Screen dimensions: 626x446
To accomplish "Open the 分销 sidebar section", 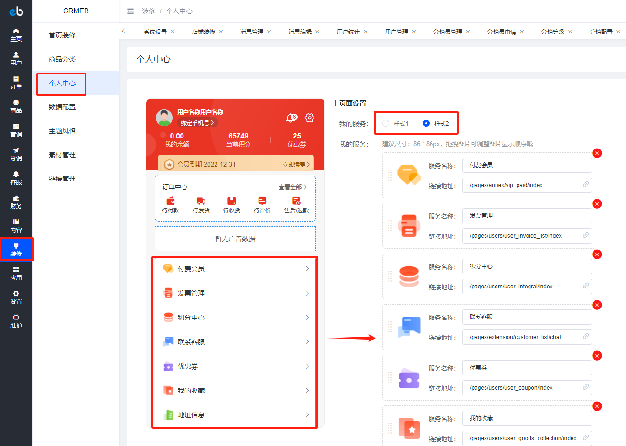I will [x=16, y=154].
